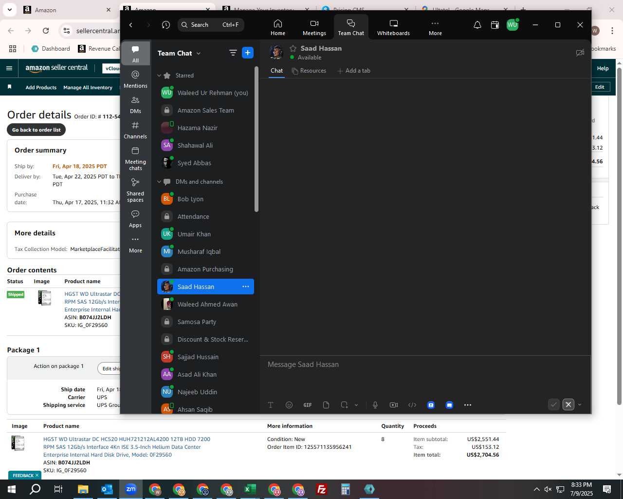Start video call with Saad Hassan
This screenshot has height=499, width=623.
[x=580, y=53]
